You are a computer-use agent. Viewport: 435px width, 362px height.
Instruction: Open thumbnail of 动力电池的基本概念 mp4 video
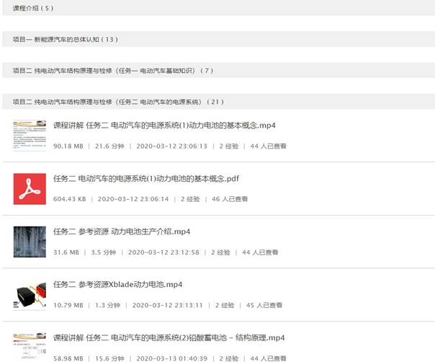click(x=30, y=136)
